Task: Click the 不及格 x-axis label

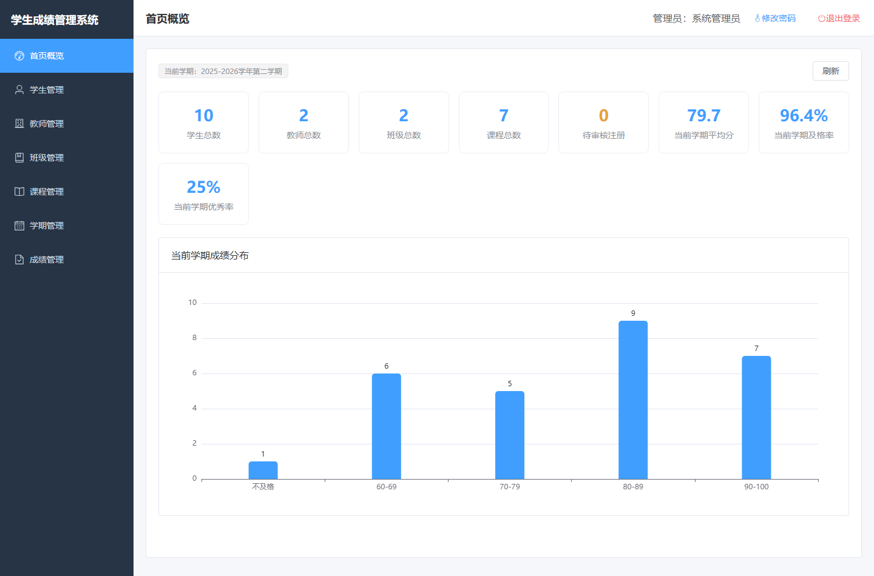Action: coord(263,487)
